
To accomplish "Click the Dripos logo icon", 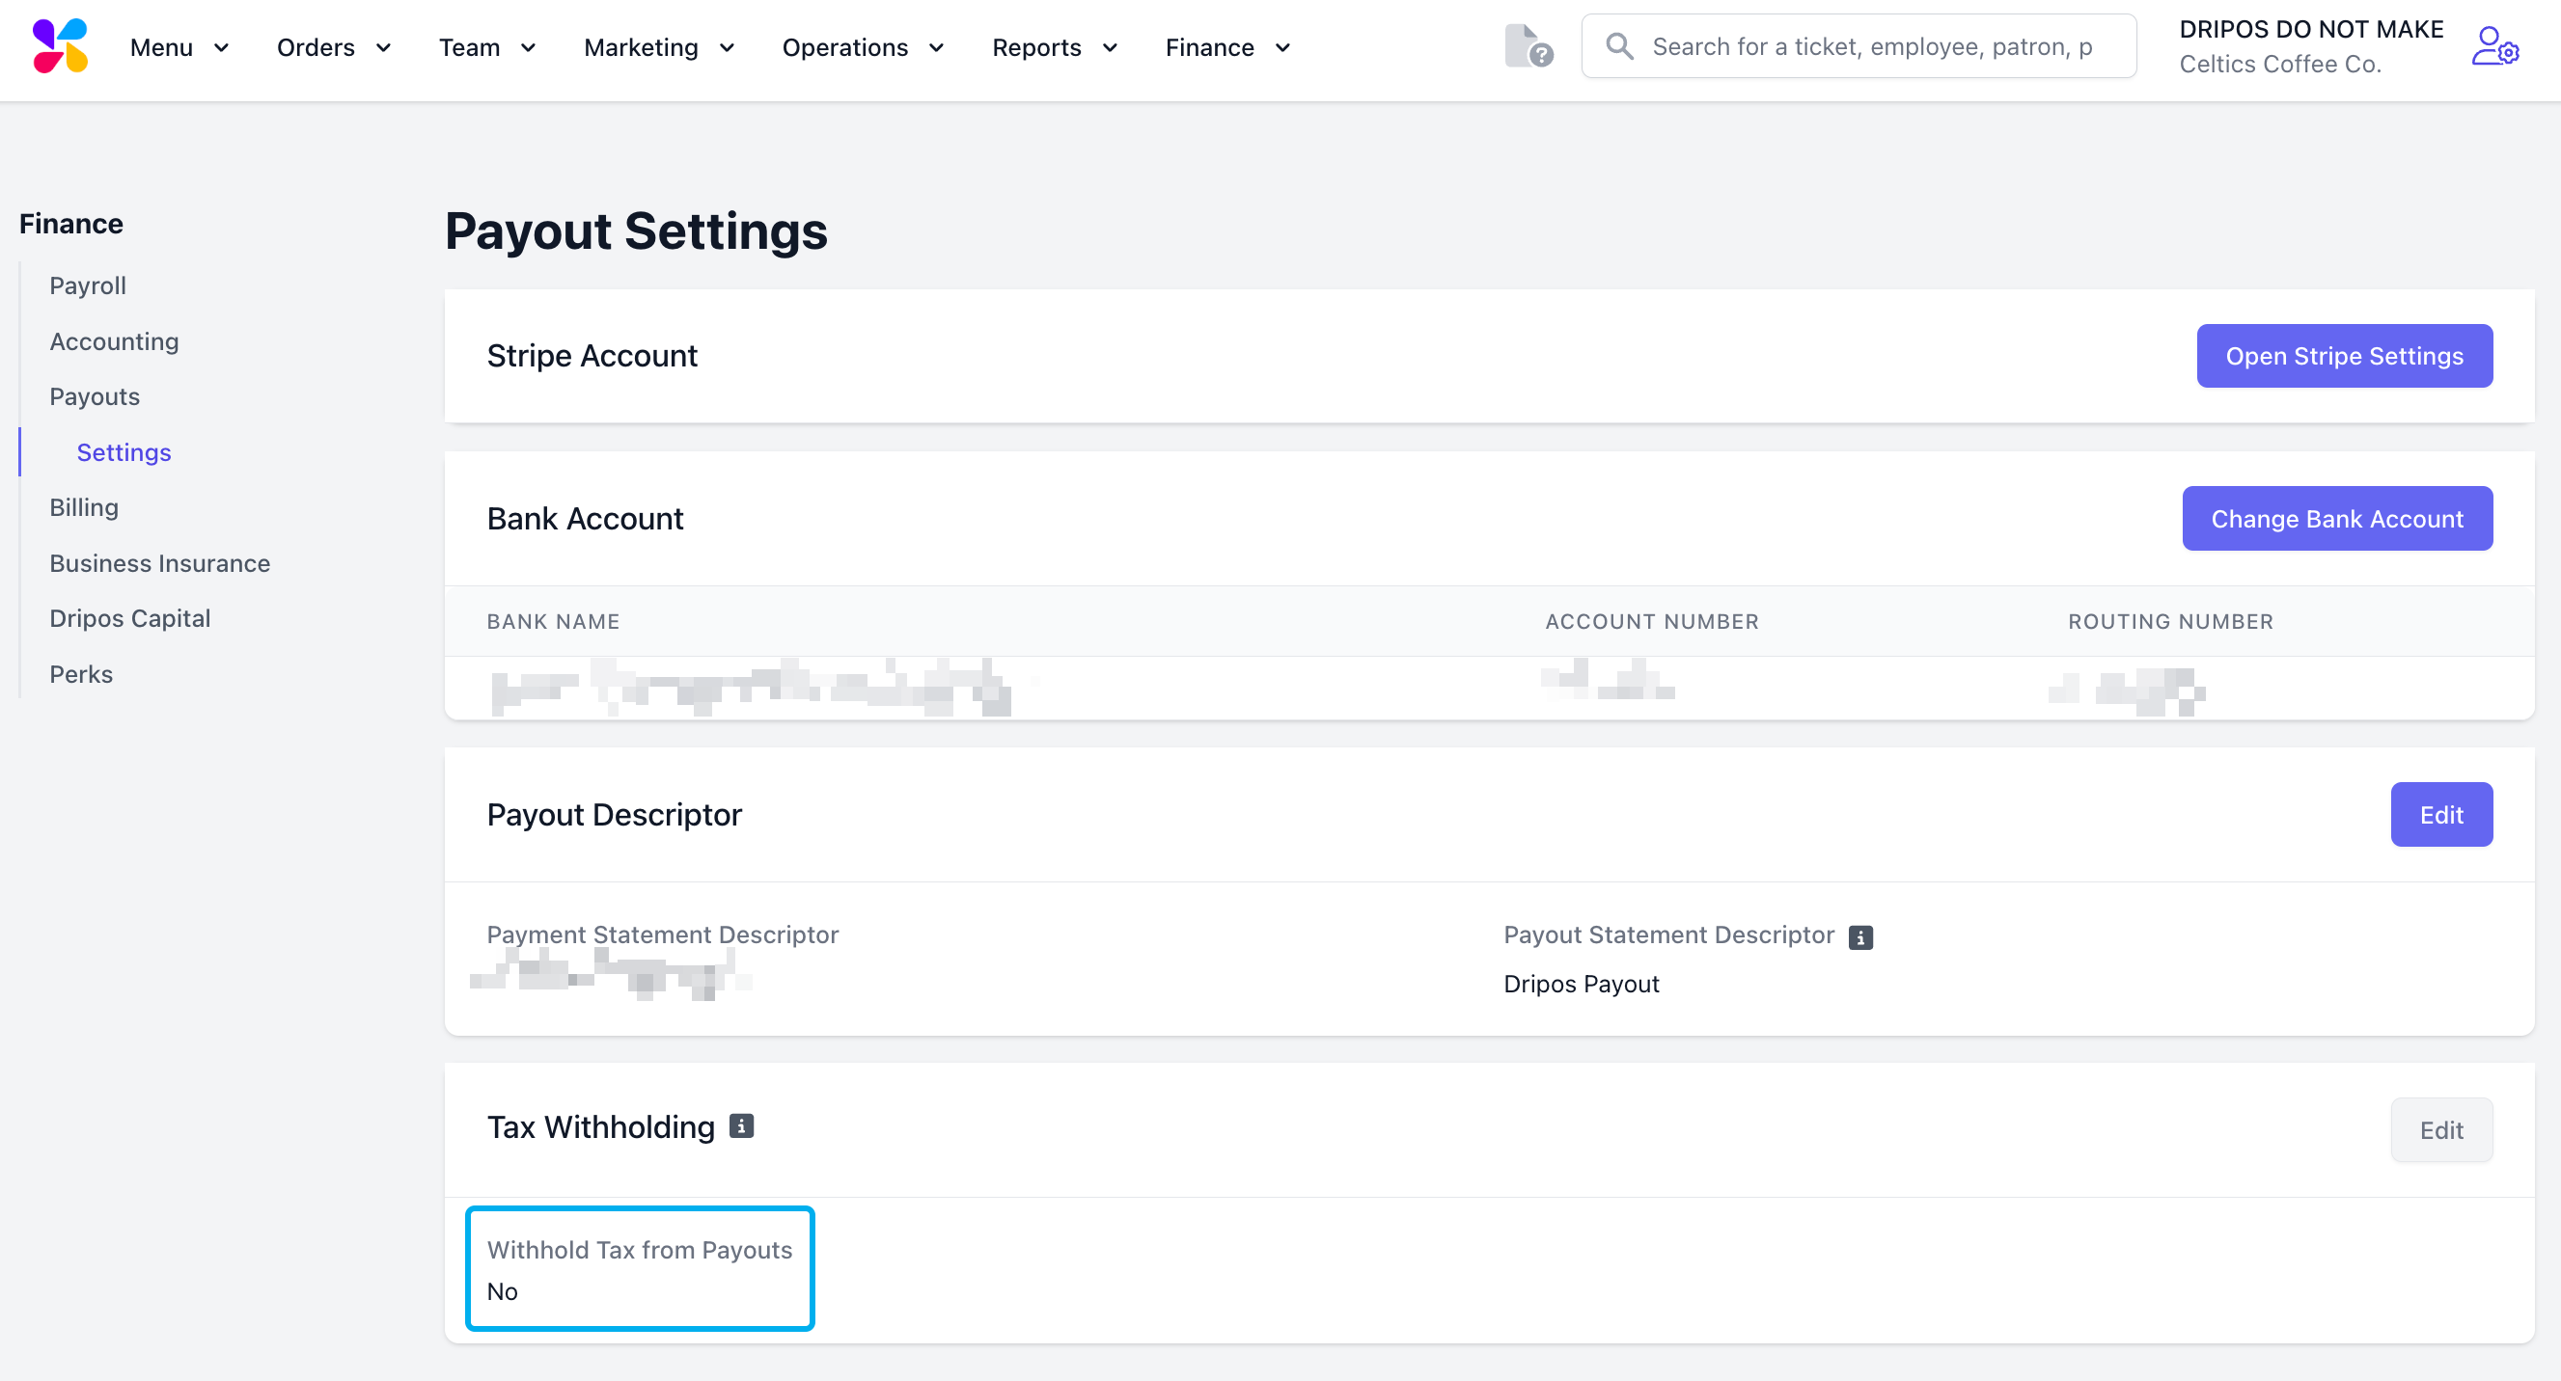I will pos(60,46).
